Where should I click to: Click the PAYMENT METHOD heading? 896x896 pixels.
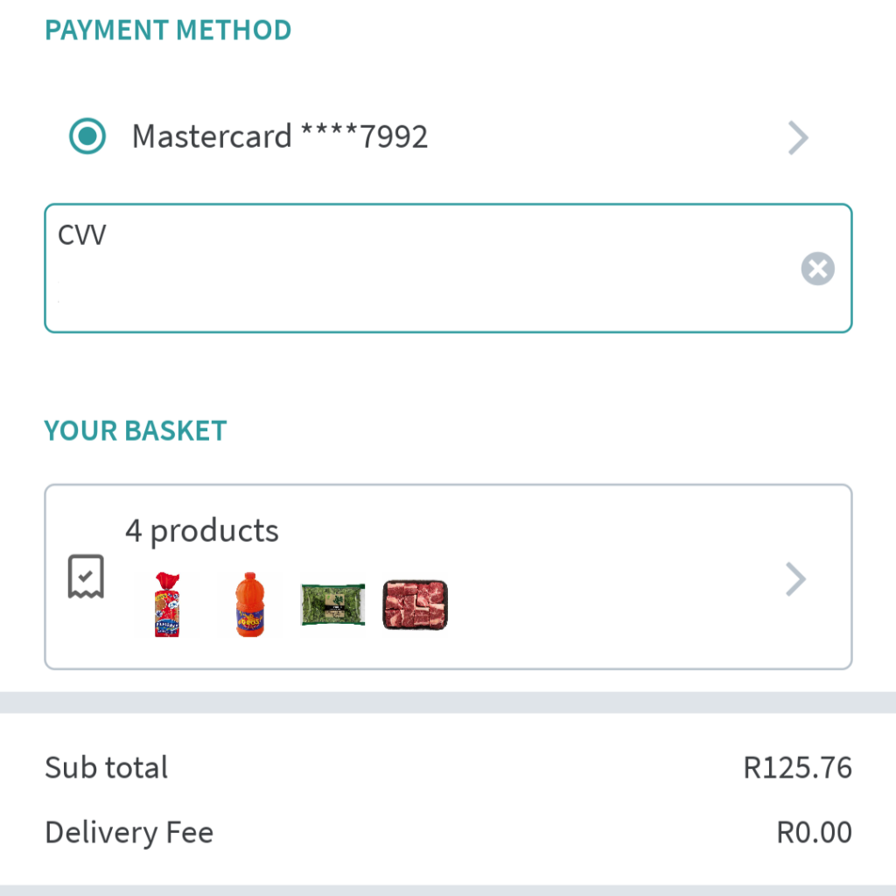pos(168,30)
